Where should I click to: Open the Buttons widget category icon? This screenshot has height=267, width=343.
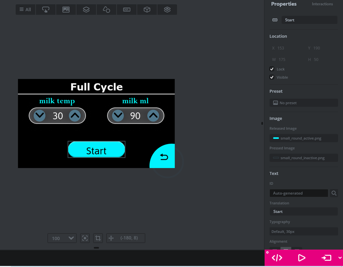(45, 10)
